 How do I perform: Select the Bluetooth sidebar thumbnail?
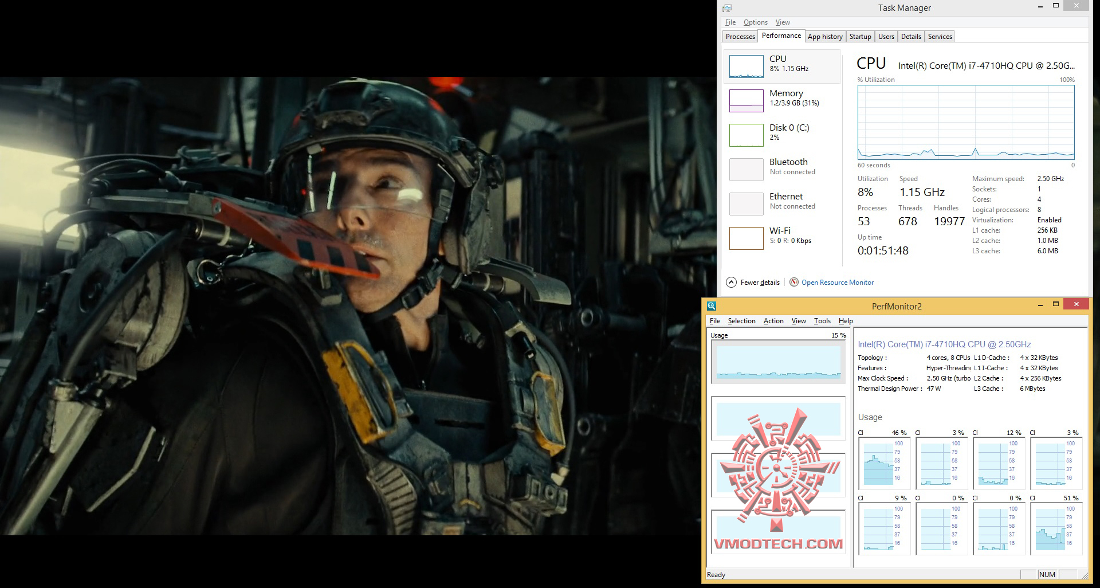click(746, 170)
